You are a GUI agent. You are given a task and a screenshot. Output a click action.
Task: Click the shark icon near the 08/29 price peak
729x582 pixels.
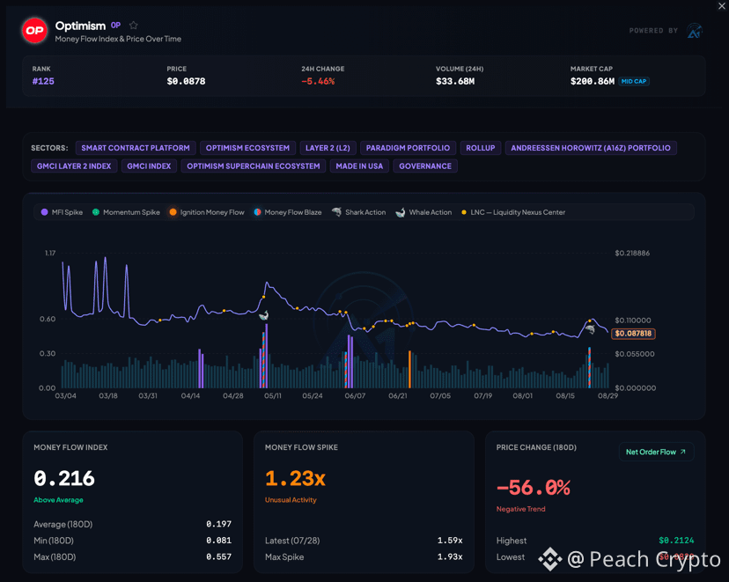tap(590, 329)
